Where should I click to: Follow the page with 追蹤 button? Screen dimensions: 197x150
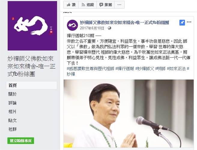click(x=88, y=5)
